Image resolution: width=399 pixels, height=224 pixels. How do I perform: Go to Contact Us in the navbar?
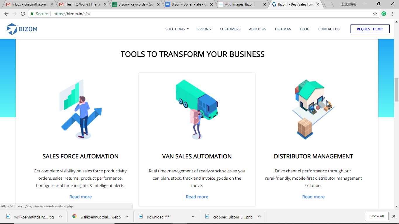[x=329, y=29]
